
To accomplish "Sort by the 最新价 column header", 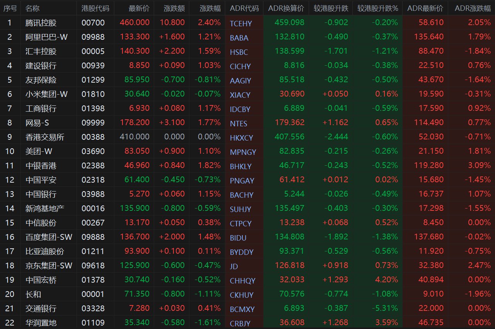I will point(139,8).
